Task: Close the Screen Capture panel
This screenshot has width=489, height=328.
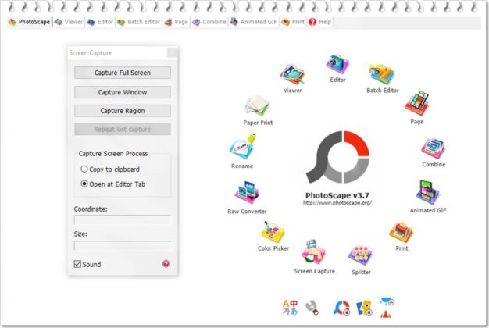Action: click(x=172, y=52)
